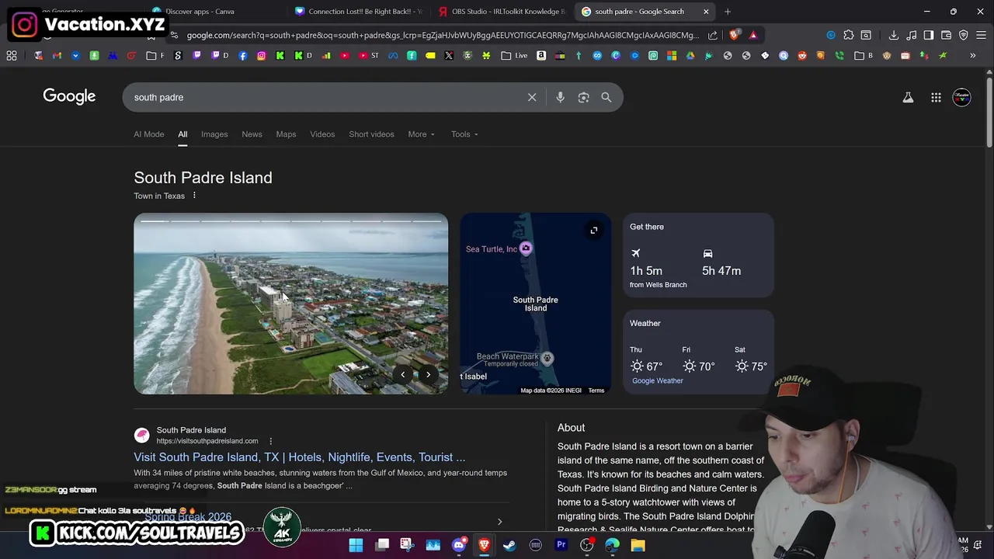The height and width of the screenshot is (559, 994).
Task: Select the Beach Waterpark map pin
Action: click(x=547, y=358)
